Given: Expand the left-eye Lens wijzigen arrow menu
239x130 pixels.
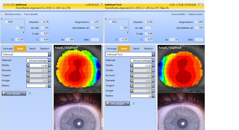Looking at the screenshot, I should point(128,104).
